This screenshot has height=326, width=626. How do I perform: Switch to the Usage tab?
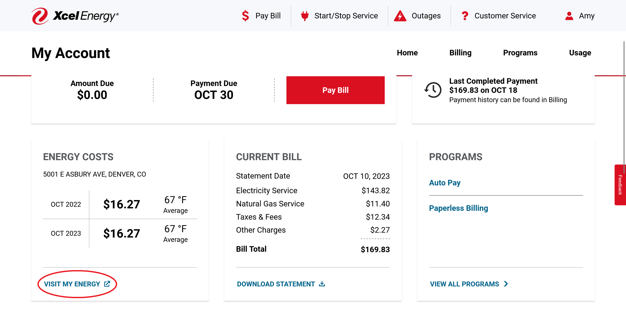(x=580, y=53)
